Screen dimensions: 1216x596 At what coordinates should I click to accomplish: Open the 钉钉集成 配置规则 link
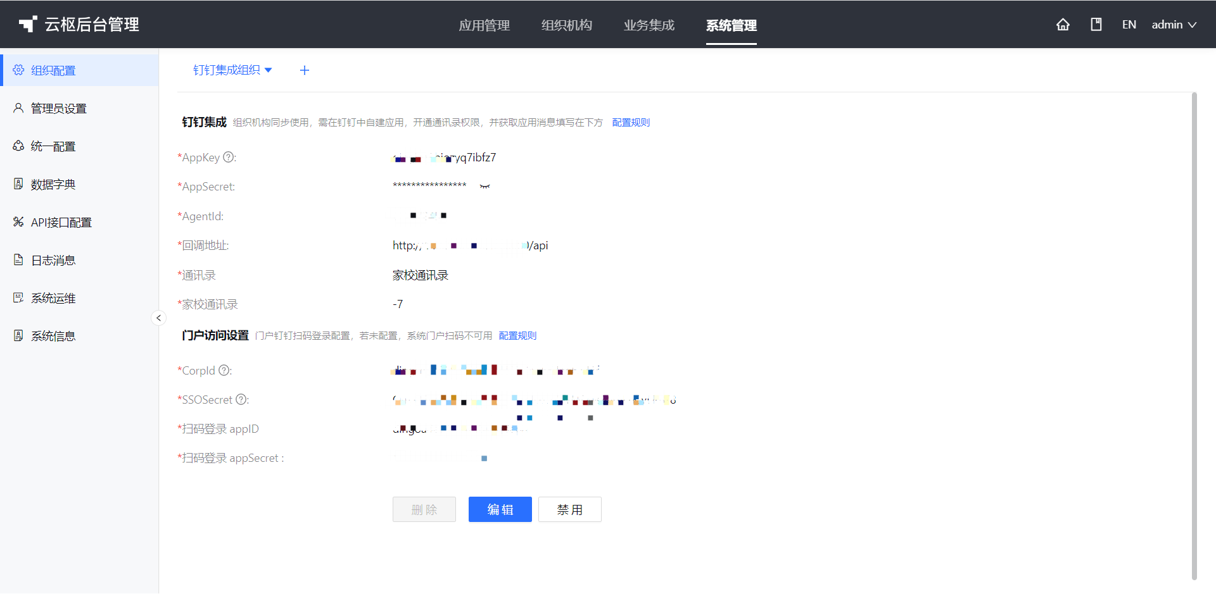[631, 122]
